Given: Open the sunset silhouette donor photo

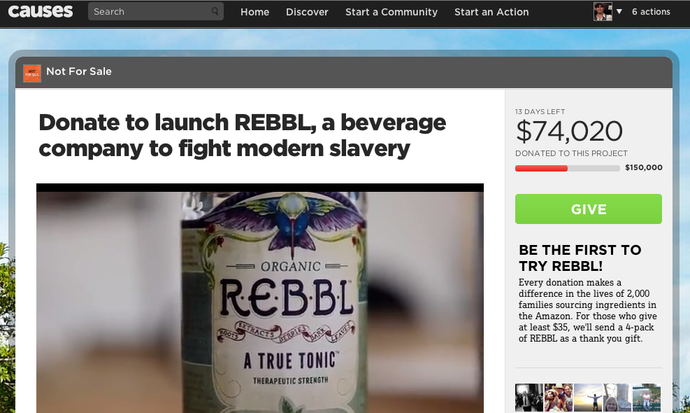Looking at the screenshot, I should [588, 397].
